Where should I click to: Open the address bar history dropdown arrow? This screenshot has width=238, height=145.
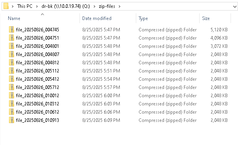[234, 7]
